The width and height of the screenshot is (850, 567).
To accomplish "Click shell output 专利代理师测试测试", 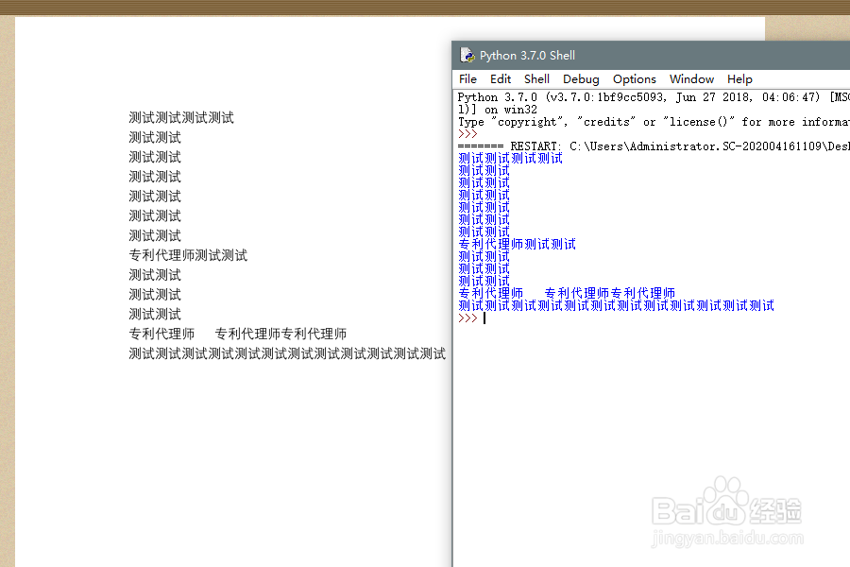I will (x=517, y=244).
